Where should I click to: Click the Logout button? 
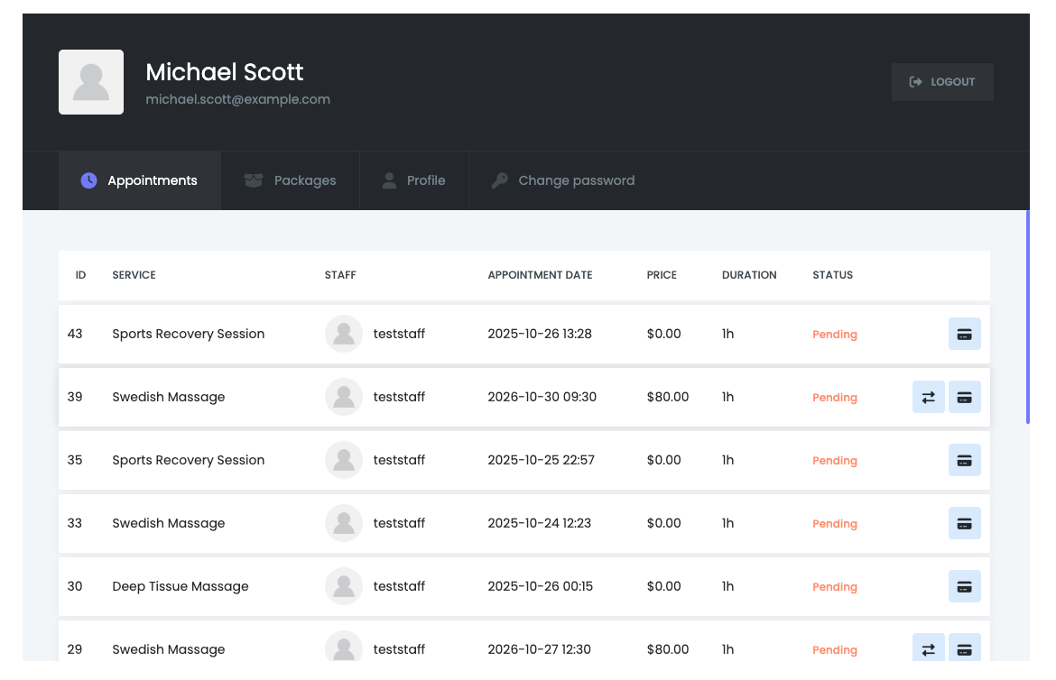tap(942, 82)
